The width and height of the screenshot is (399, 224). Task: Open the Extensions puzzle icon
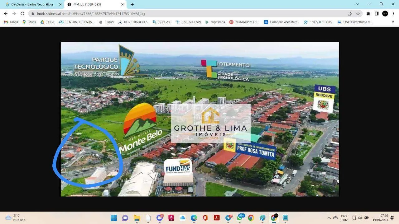[368, 14]
